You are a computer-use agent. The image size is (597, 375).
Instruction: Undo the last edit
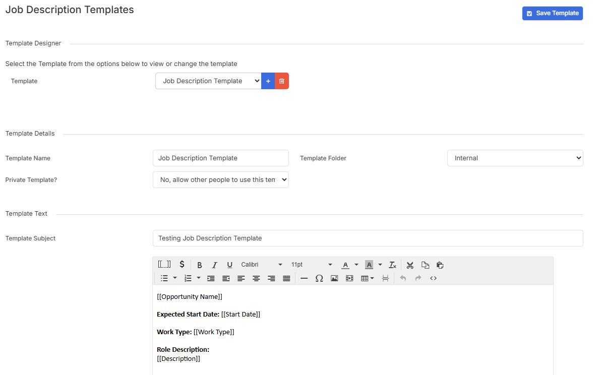pos(403,278)
